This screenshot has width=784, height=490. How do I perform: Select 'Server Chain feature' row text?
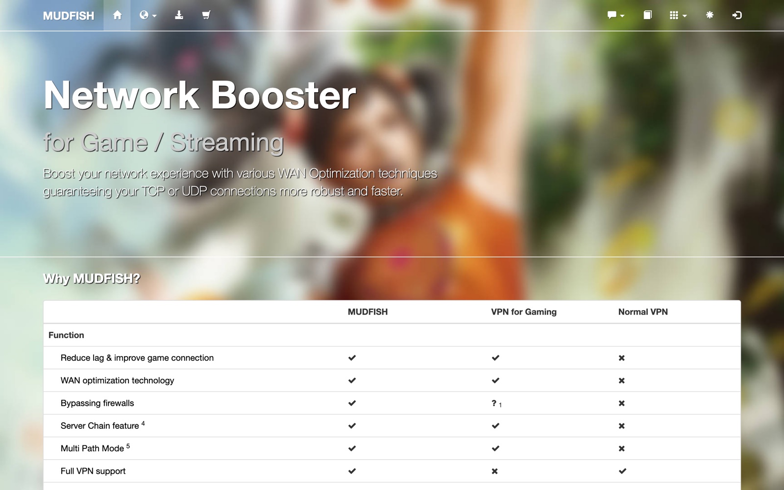click(100, 426)
